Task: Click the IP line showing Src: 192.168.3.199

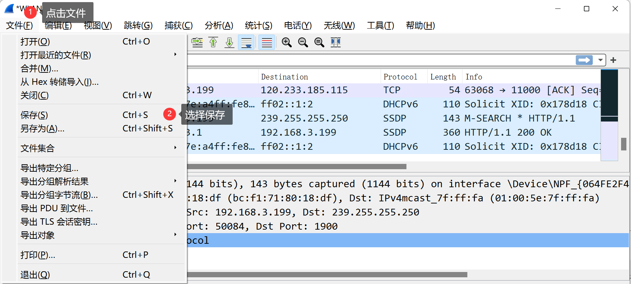Action: point(408,212)
